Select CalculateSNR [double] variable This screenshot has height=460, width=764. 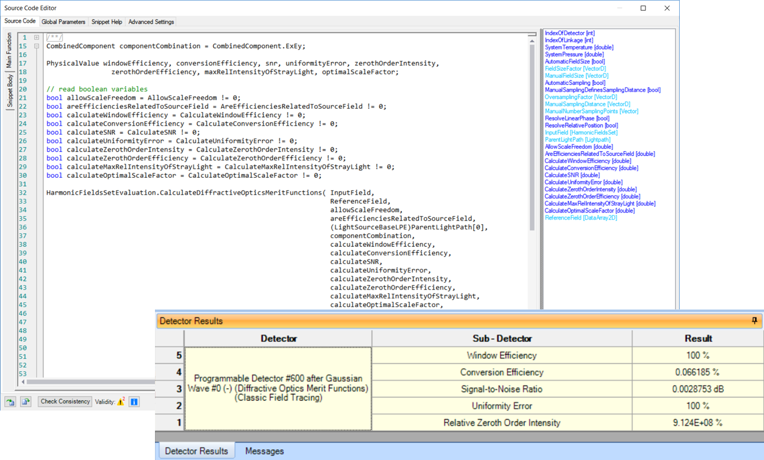572,175
